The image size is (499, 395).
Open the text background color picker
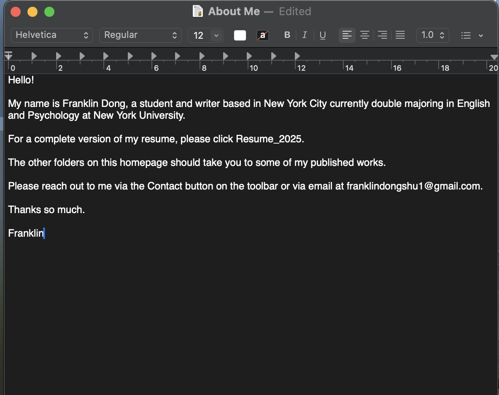[x=262, y=35]
